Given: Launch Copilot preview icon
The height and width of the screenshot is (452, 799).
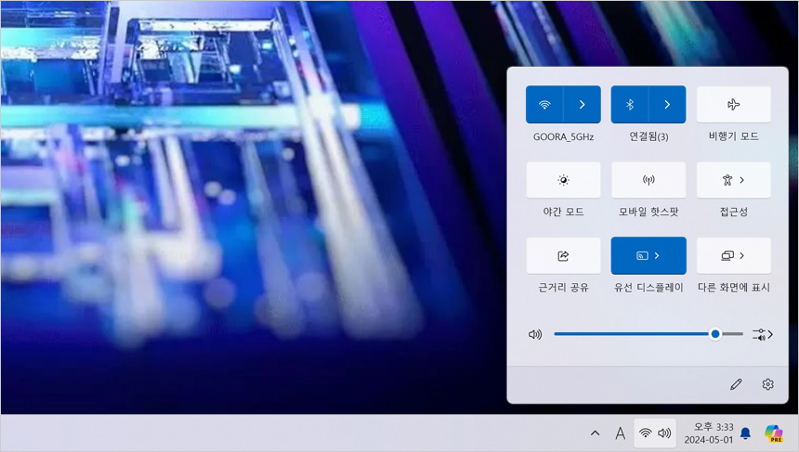Looking at the screenshot, I should pyautogui.click(x=774, y=433).
